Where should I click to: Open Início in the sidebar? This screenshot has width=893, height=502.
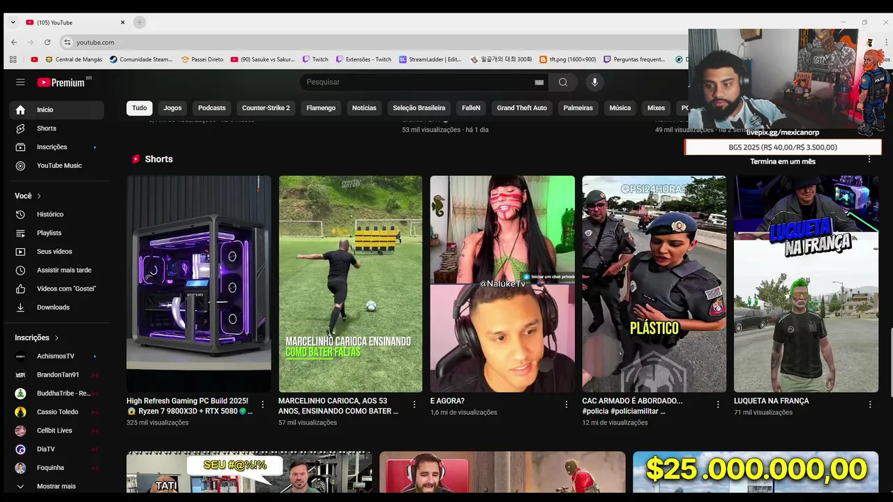pyautogui.click(x=57, y=109)
